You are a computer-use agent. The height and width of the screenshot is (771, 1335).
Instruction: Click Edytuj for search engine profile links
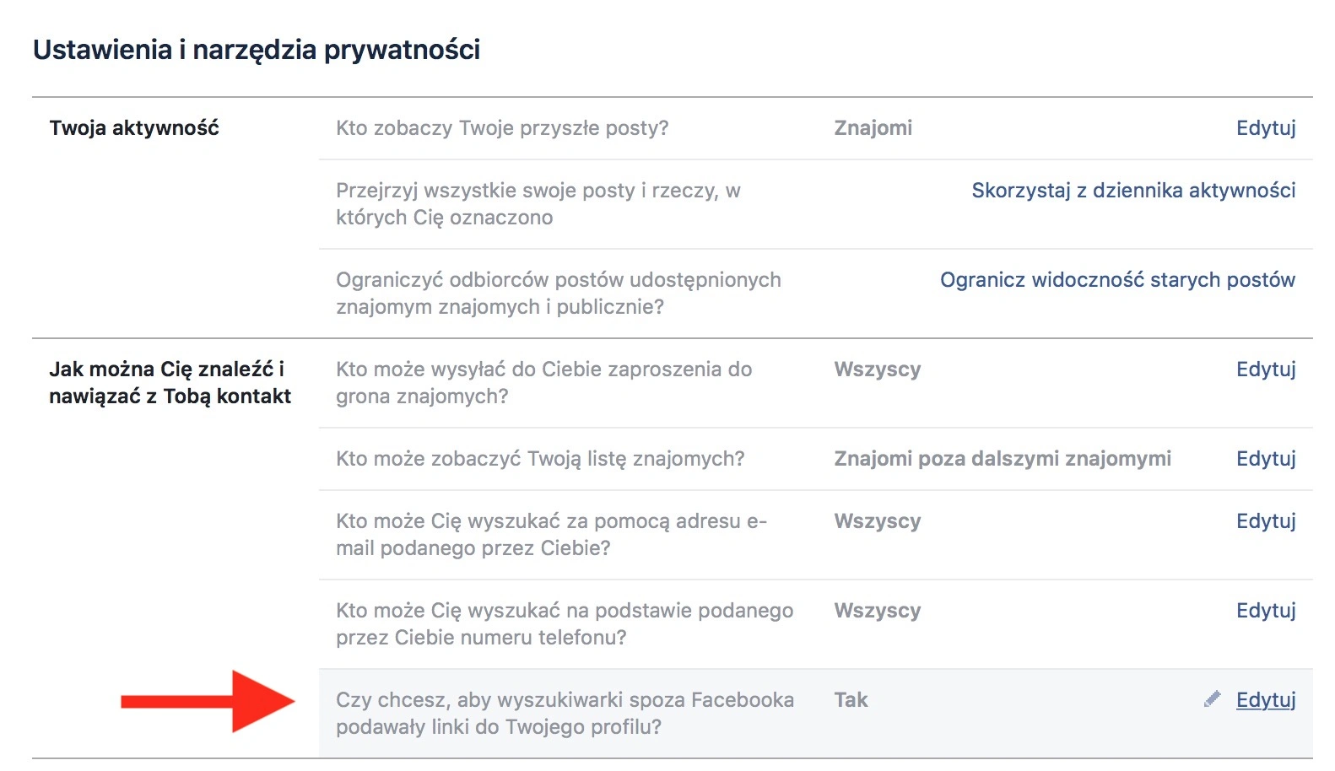[1266, 700]
